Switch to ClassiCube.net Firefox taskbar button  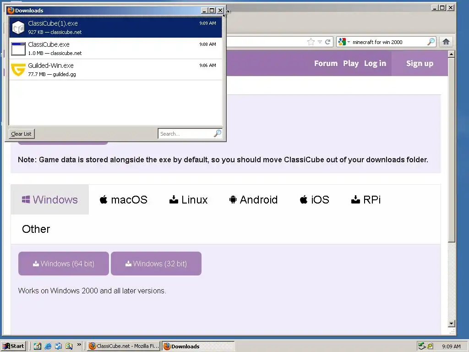point(124,346)
